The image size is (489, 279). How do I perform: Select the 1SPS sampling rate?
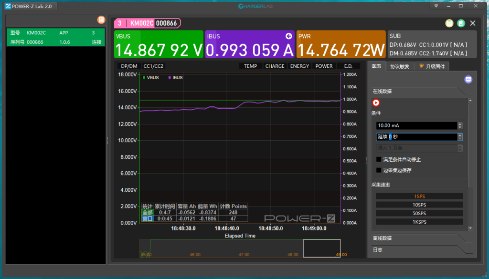click(x=419, y=196)
